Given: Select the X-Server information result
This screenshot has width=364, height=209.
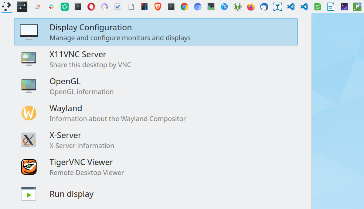Looking at the screenshot, I should point(156,140).
